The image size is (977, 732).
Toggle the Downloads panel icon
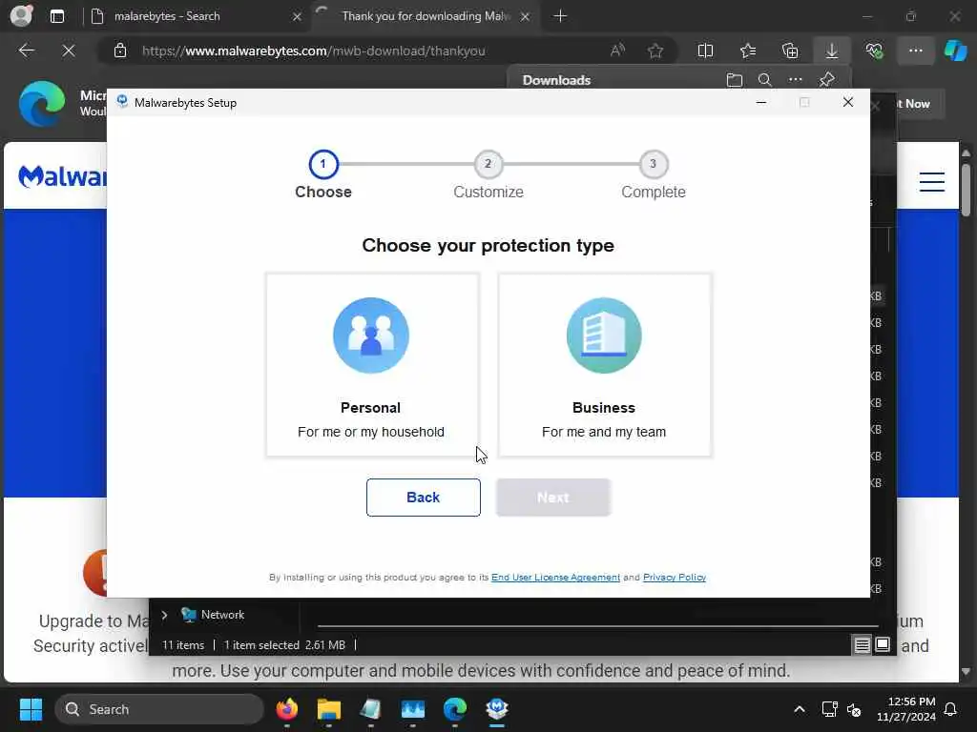click(832, 51)
